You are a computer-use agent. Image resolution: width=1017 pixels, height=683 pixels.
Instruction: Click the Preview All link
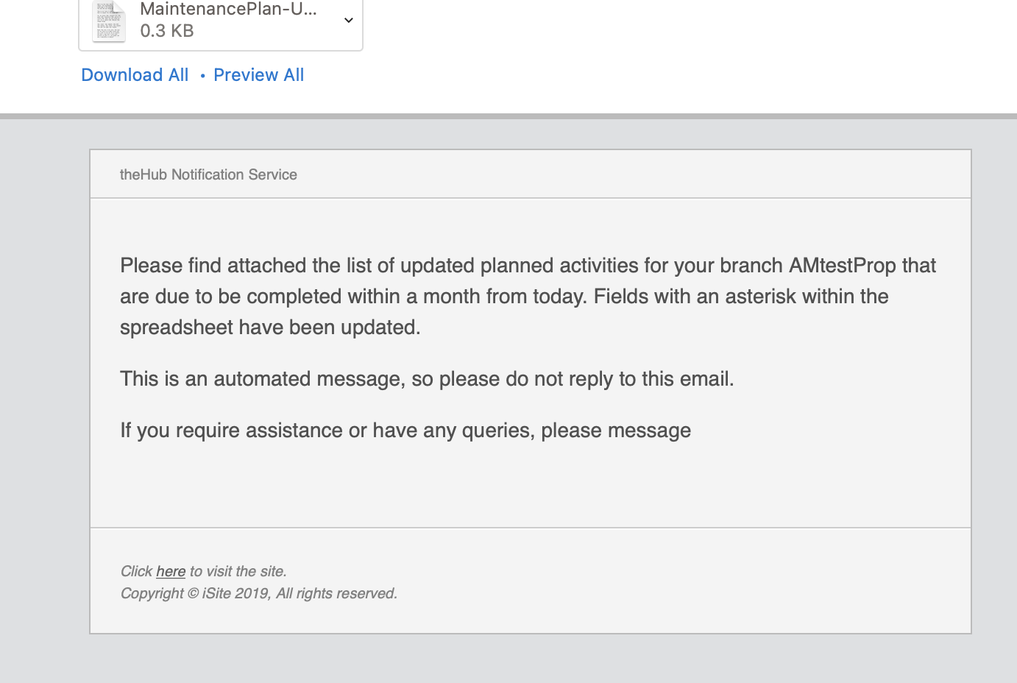click(258, 75)
